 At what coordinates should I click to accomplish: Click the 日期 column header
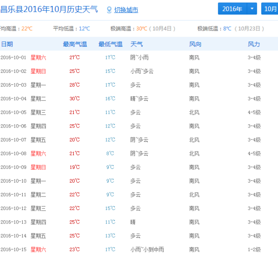(x=7, y=44)
